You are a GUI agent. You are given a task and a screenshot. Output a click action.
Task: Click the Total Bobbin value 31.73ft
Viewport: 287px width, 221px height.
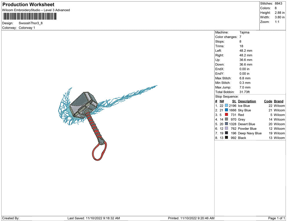point(245,92)
